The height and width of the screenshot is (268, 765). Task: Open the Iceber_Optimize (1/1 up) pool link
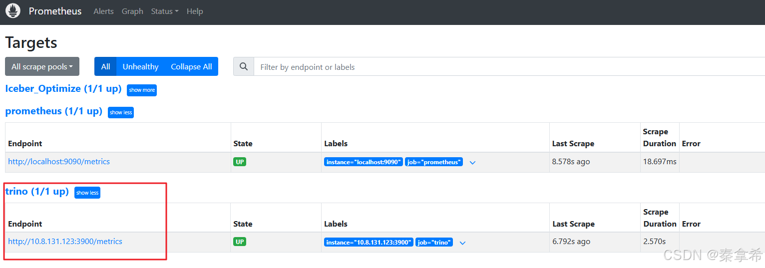(63, 89)
